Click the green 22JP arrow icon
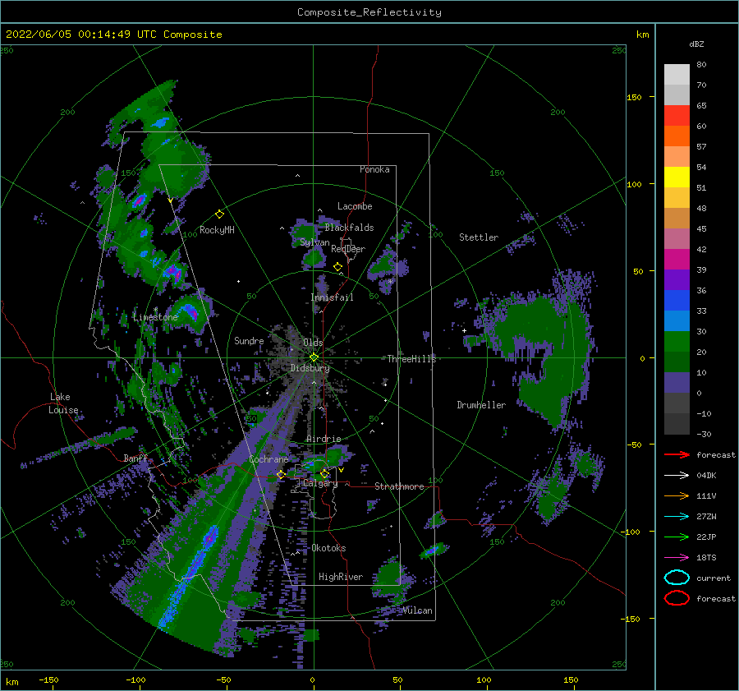 [x=677, y=537]
